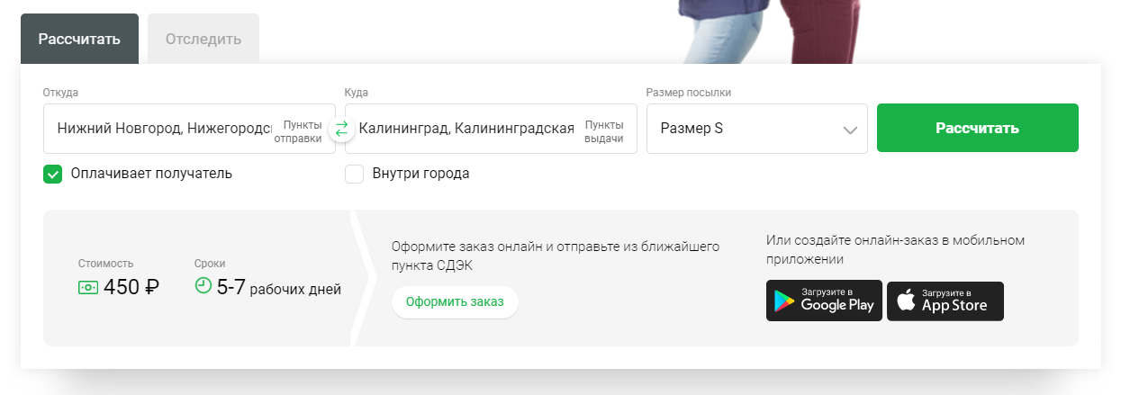Click the chevron arrow in size selector
Image resolution: width=1121 pixels, height=395 pixels.
click(x=850, y=130)
